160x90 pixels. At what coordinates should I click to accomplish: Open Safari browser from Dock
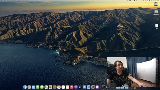[x=89, y=87]
